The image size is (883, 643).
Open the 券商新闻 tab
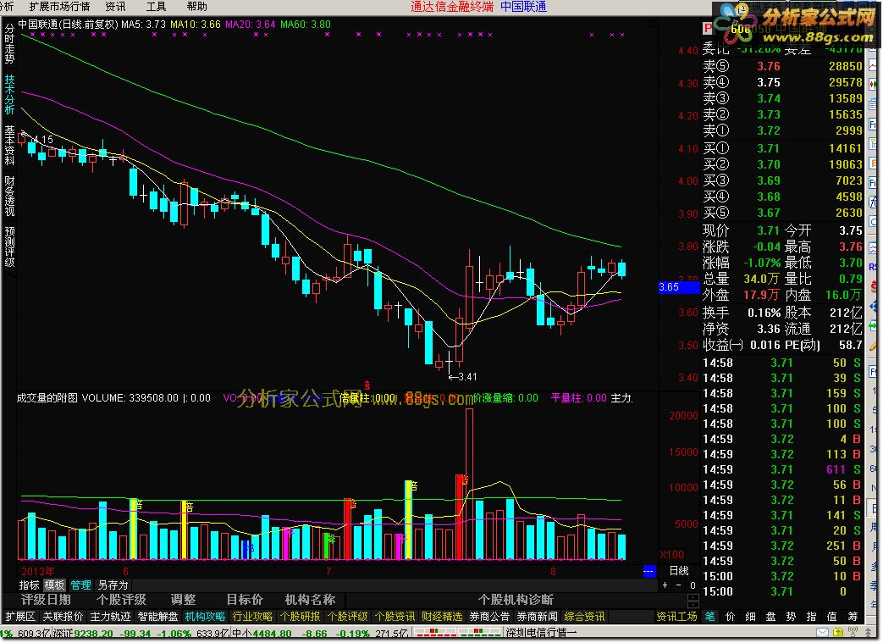pos(537,617)
